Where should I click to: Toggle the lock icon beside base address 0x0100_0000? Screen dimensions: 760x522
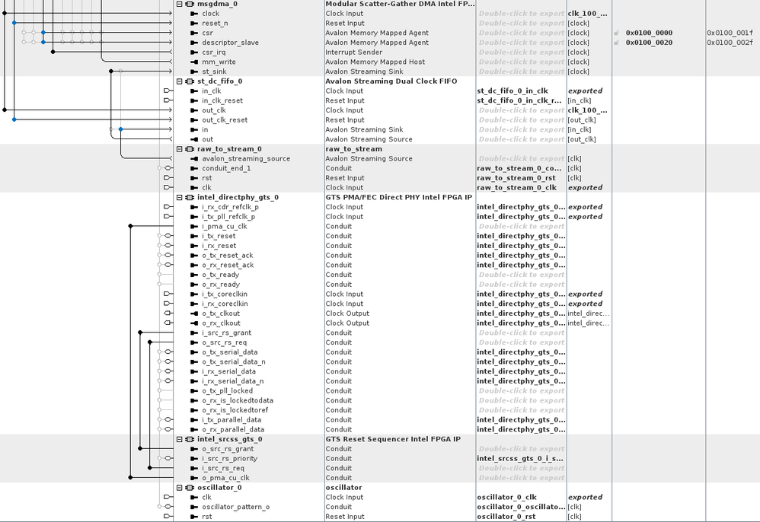point(617,33)
